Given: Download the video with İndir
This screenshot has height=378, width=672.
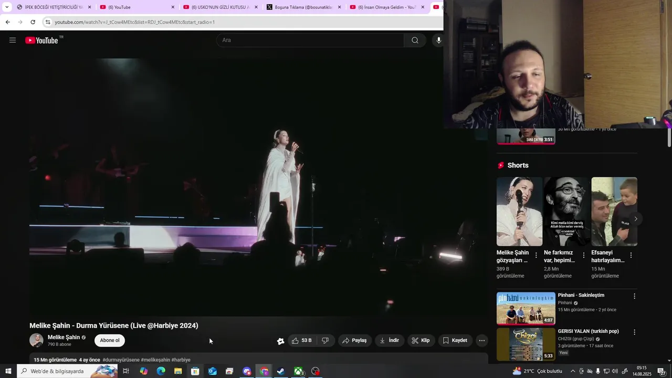Looking at the screenshot, I should click(390, 340).
